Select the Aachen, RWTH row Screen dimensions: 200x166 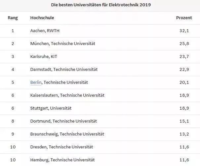100,31
